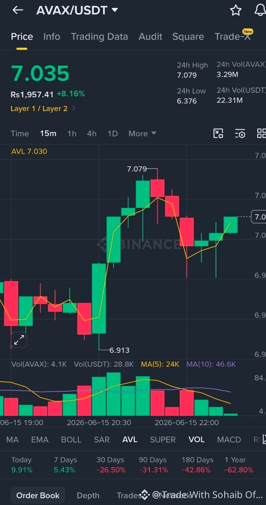Click 30 Days performance -26.50%
The height and width of the screenshot is (505, 266).
click(111, 470)
